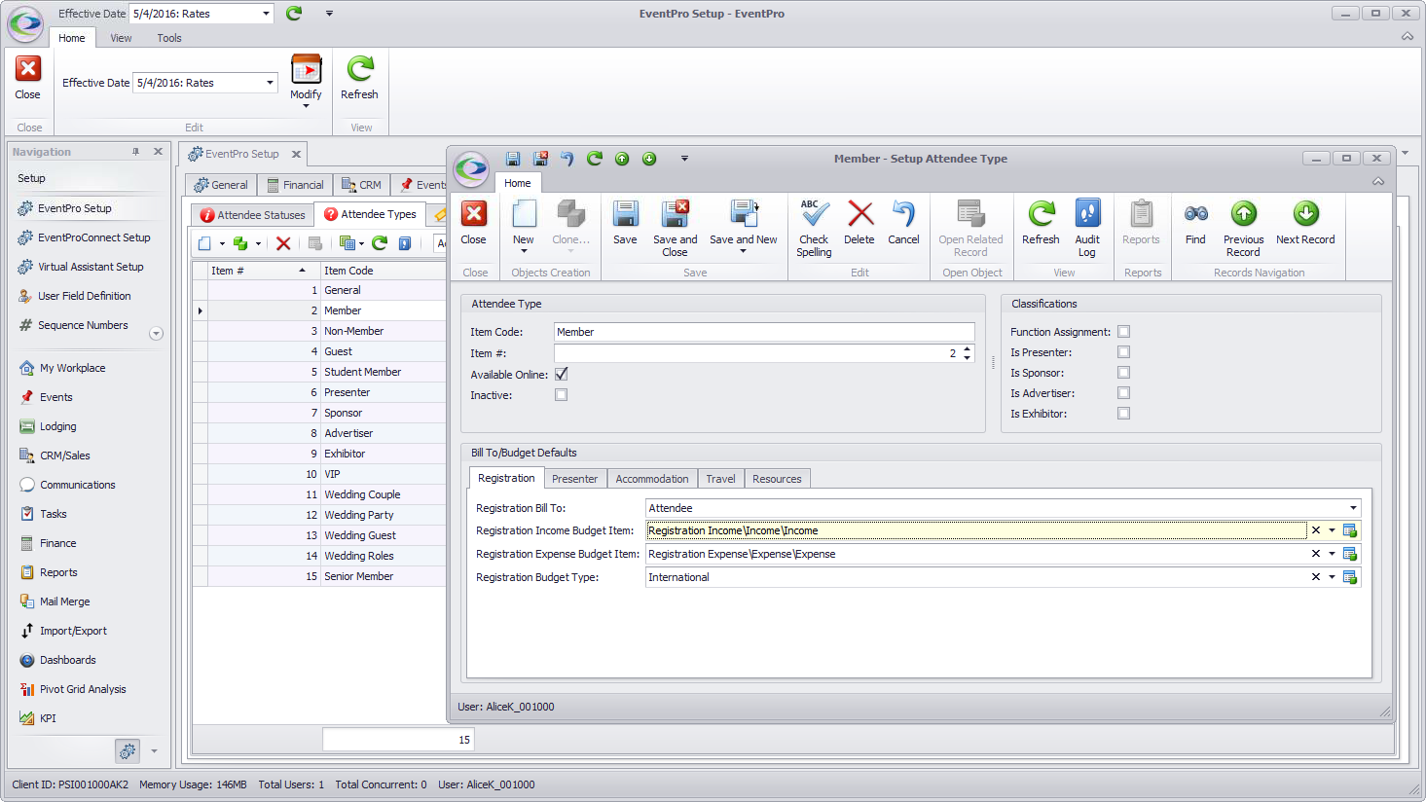
Task: Open the Attendee Statuses tab
Action: [x=252, y=215]
